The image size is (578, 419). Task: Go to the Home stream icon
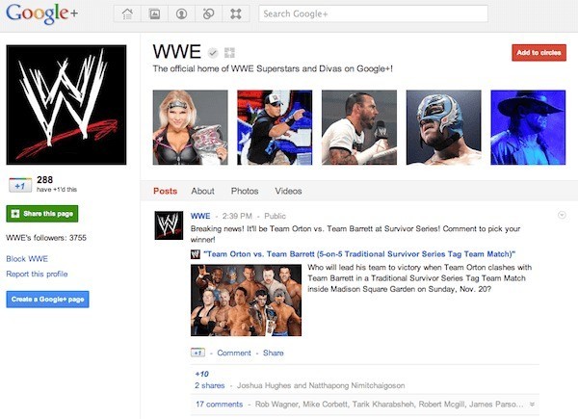pos(128,13)
